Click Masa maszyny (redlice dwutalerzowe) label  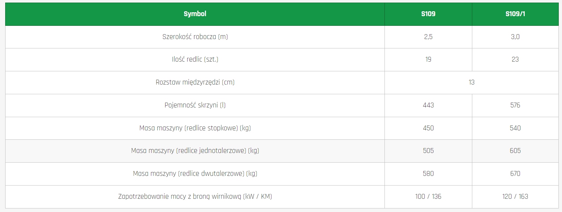pos(195,174)
